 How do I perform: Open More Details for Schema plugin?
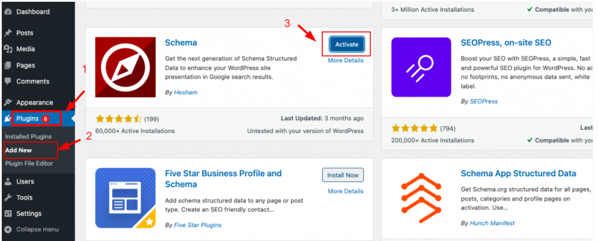coord(345,61)
